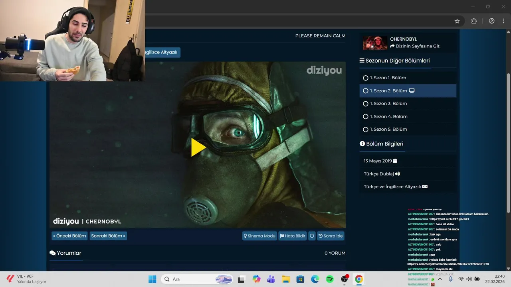Open Microsoft Edge from the taskbar
Viewport: 511px width, 287px height.
[x=315, y=279]
